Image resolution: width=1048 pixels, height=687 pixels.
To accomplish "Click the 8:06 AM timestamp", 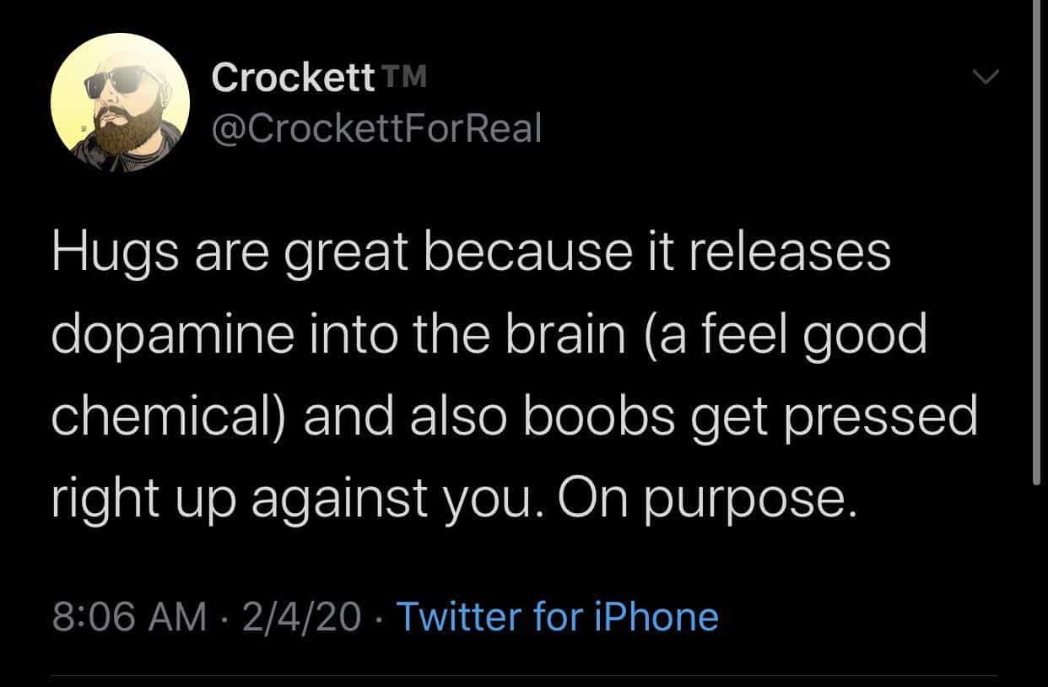I will (129, 616).
